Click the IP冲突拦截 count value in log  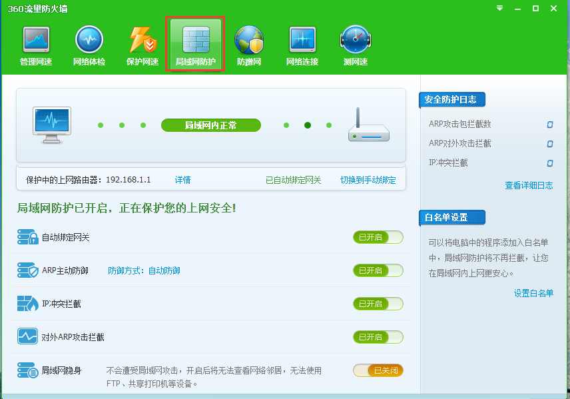550,163
